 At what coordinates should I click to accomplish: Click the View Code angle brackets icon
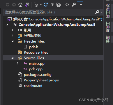tap(67, 5)
